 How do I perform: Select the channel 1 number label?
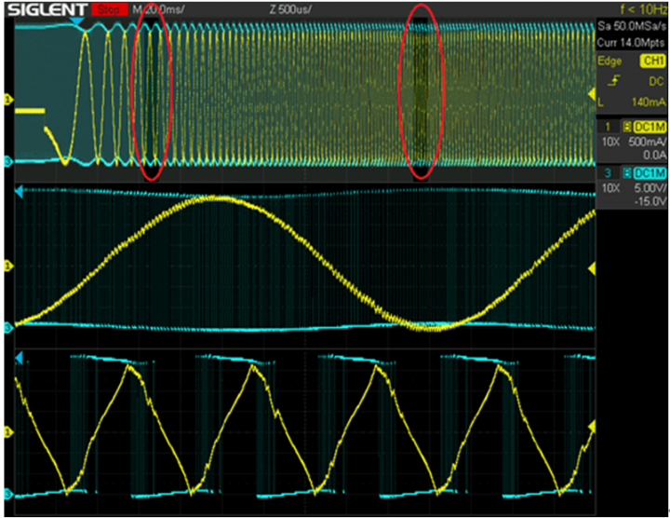pos(606,126)
